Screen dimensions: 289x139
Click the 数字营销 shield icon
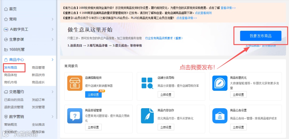(6, 117)
